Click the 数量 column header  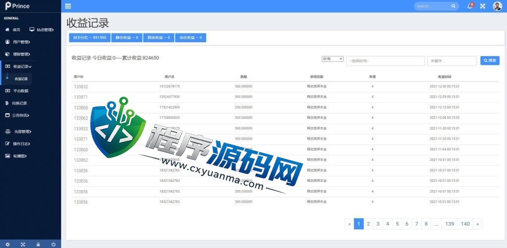(x=244, y=77)
